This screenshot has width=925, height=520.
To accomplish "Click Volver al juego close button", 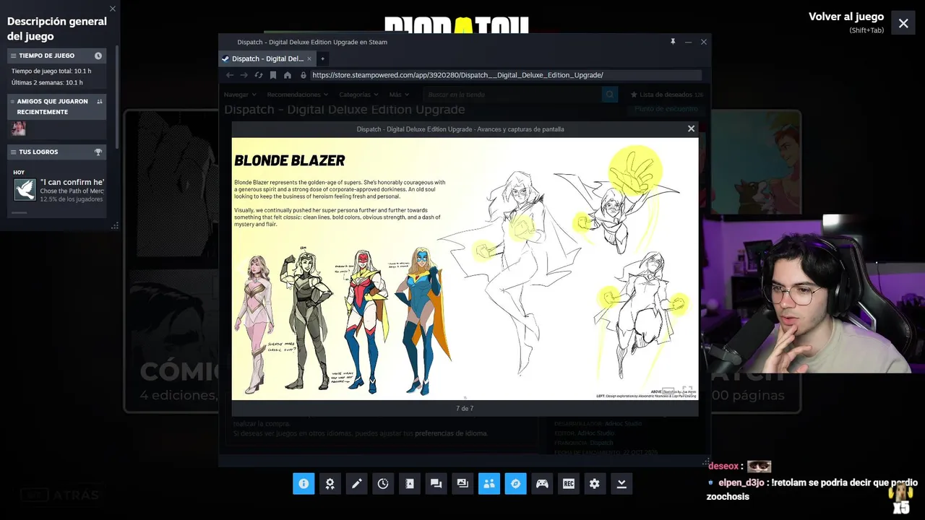I will pos(903,23).
